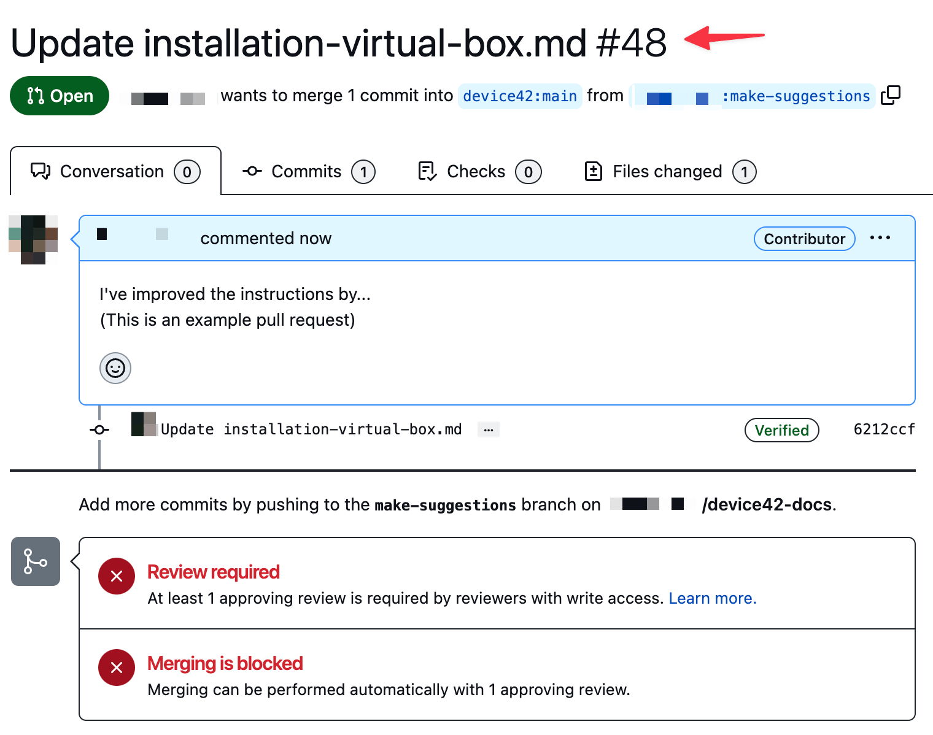
Task: Expand the commit message ellipsis button
Action: click(489, 429)
